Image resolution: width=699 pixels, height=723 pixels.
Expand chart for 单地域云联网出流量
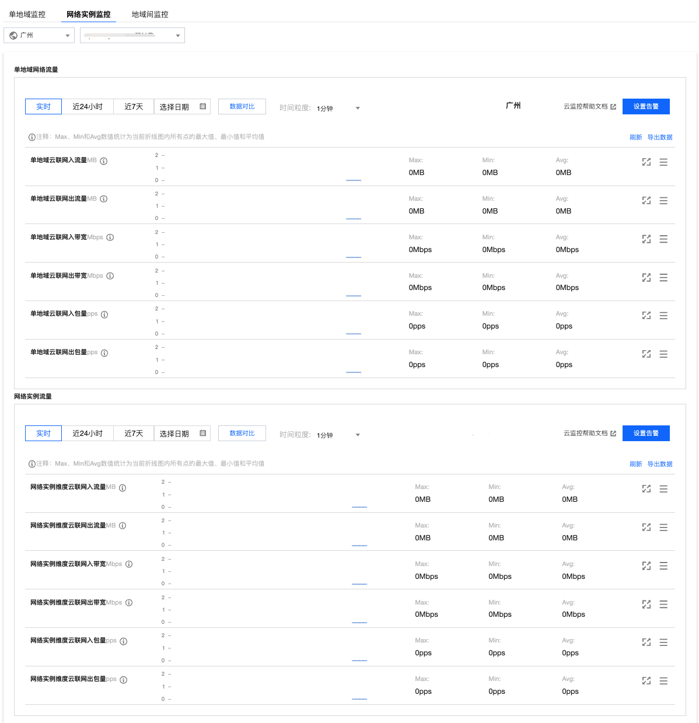click(646, 201)
